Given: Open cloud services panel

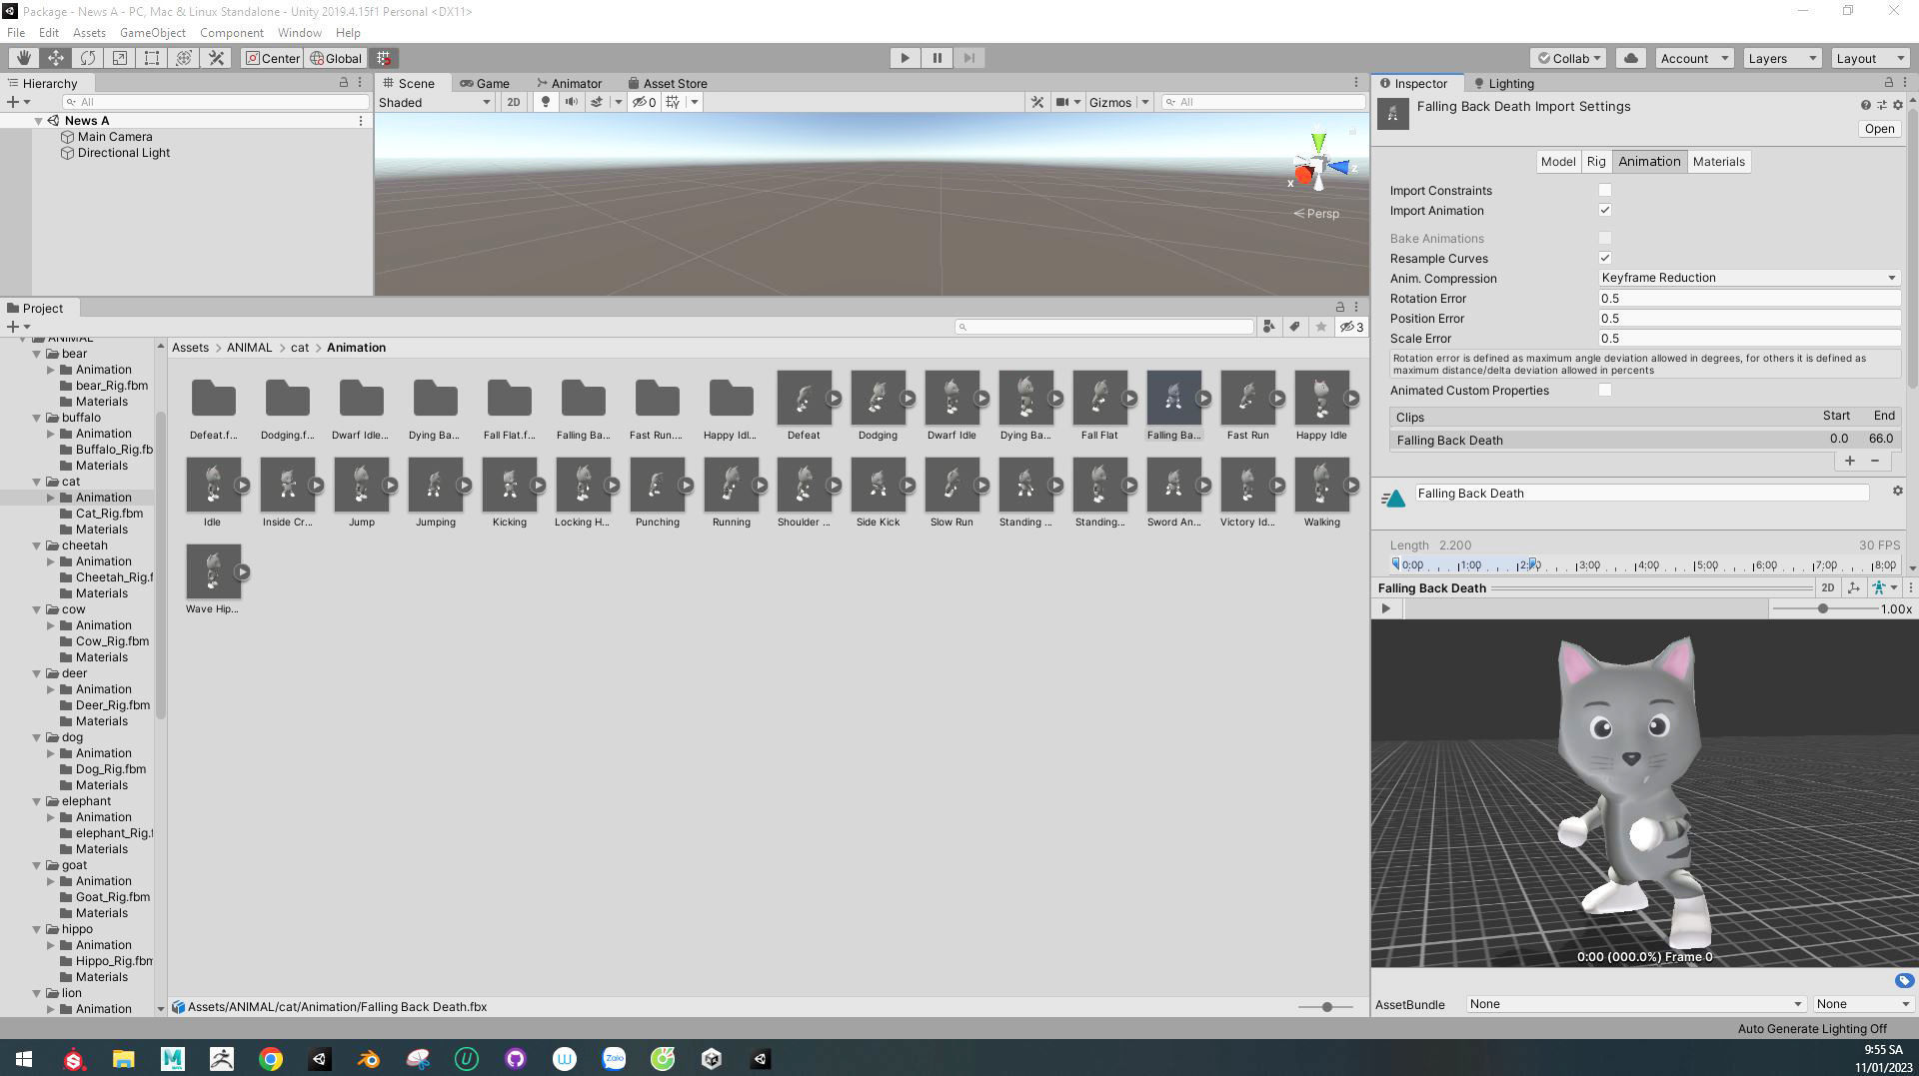Looking at the screenshot, I should pyautogui.click(x=1631, y=58).
